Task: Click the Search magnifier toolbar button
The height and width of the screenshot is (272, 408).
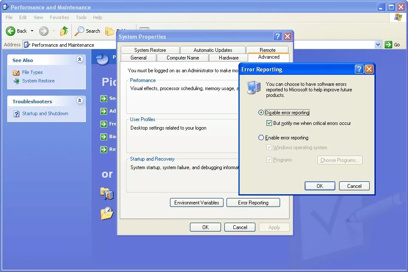Action: pos(87,31)
